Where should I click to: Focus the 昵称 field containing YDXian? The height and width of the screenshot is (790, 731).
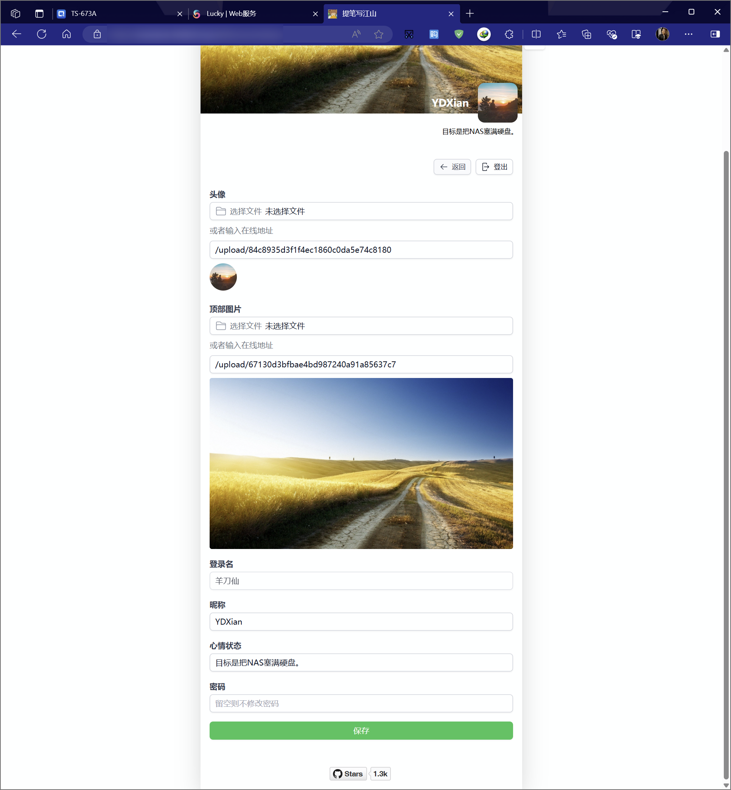361,622
